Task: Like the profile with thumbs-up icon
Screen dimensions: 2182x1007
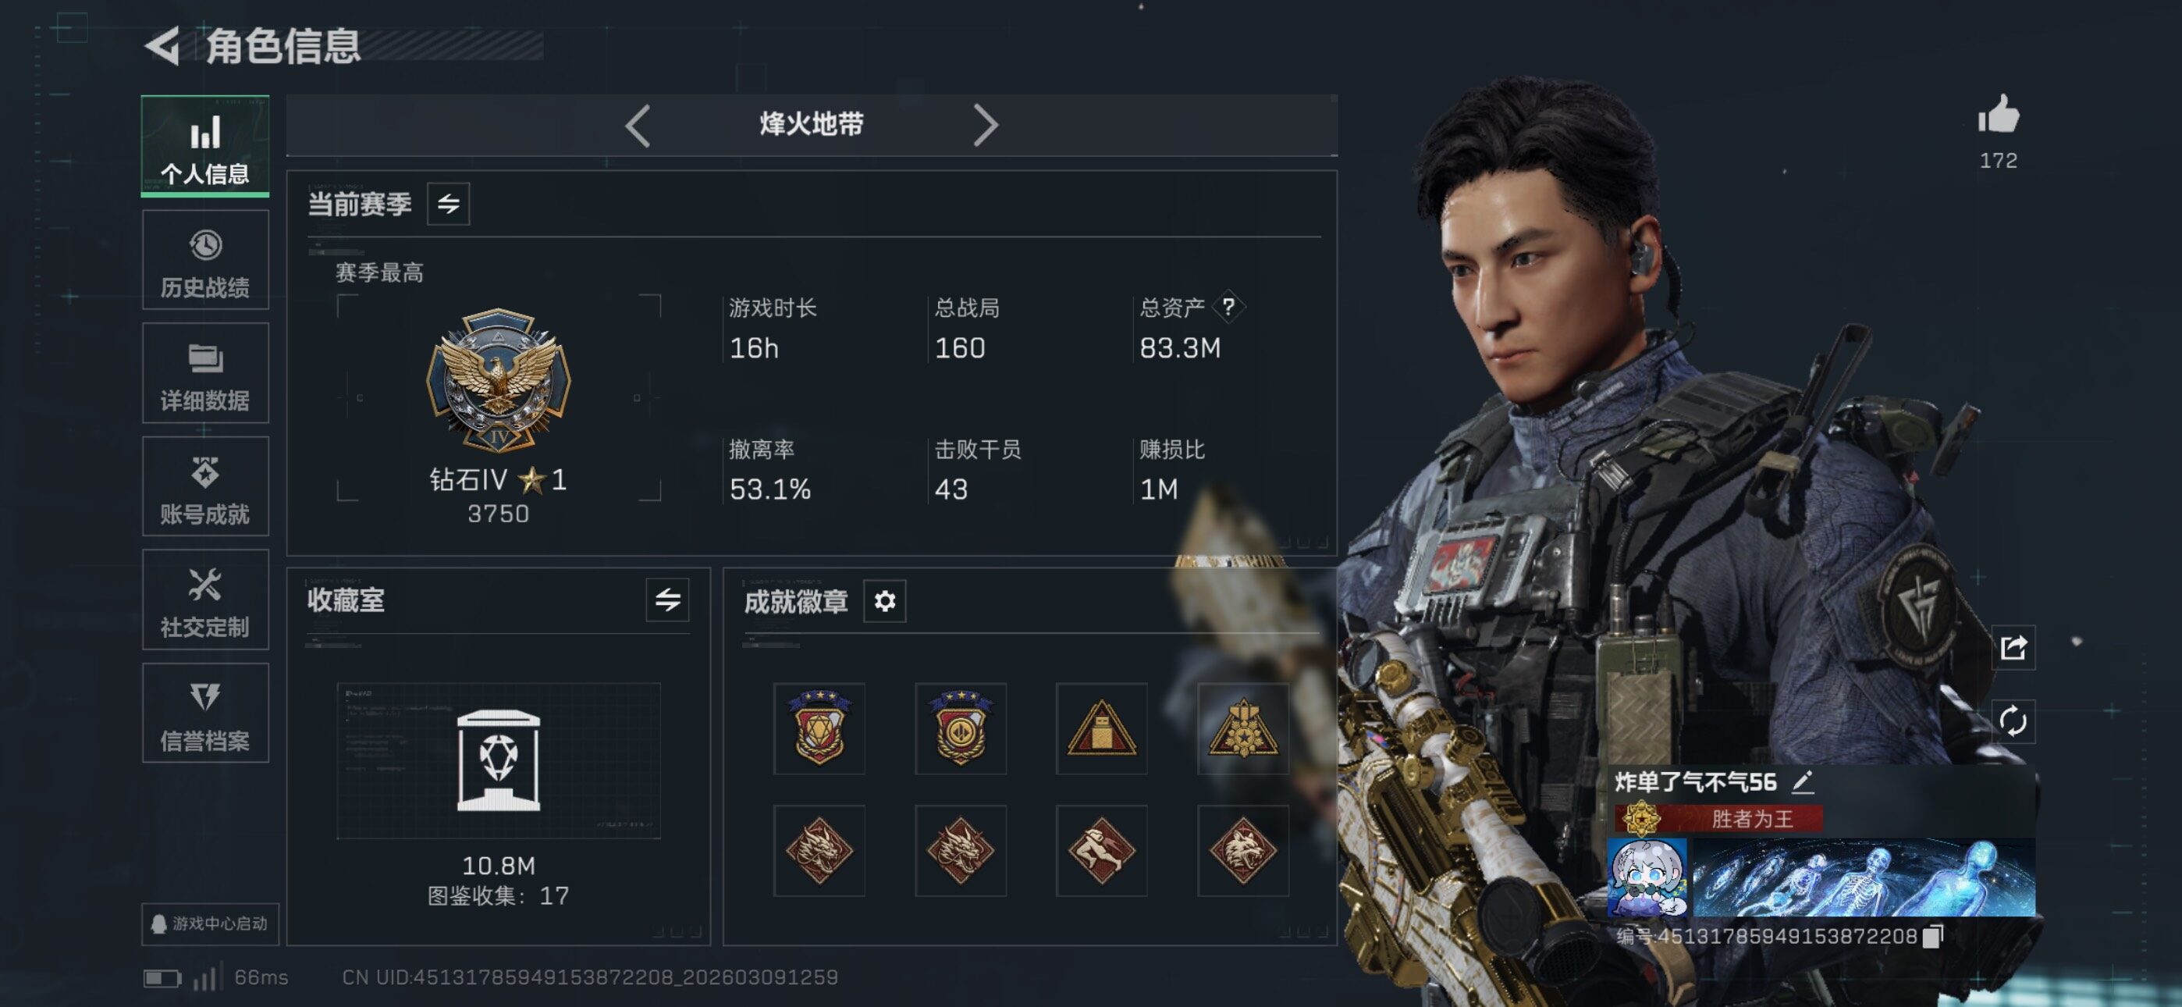Action: [1999, 114]
